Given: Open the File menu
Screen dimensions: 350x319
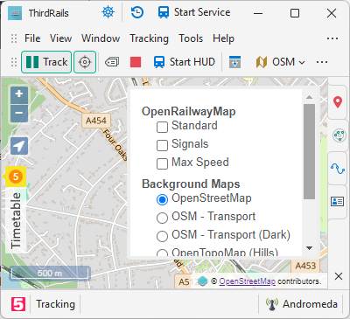Looking at the screenshot, I should point(32,38).
